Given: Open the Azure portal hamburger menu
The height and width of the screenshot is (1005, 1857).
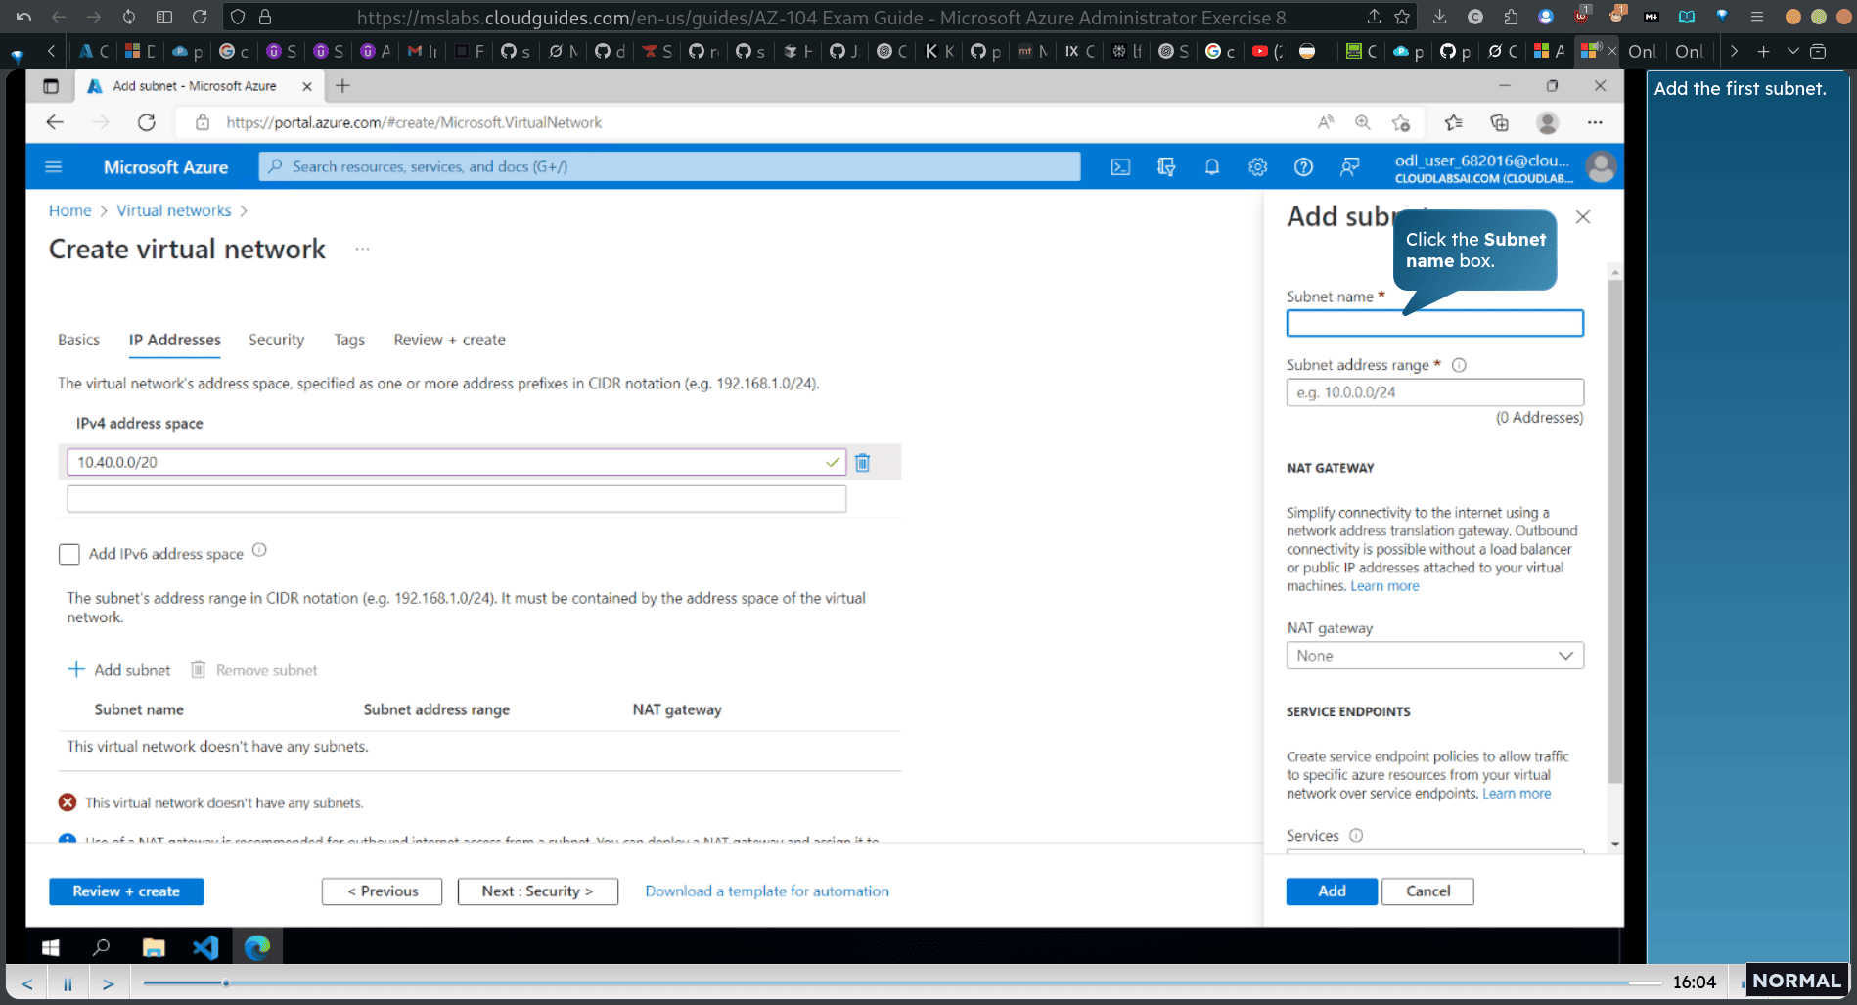Looking at the screenshot, I should (x=54, y=167).
